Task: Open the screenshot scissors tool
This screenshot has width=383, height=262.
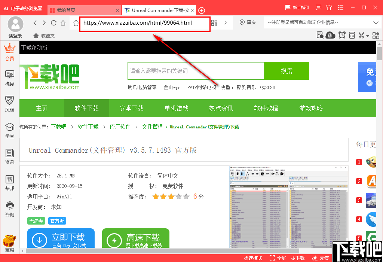Action: [361, 35]
